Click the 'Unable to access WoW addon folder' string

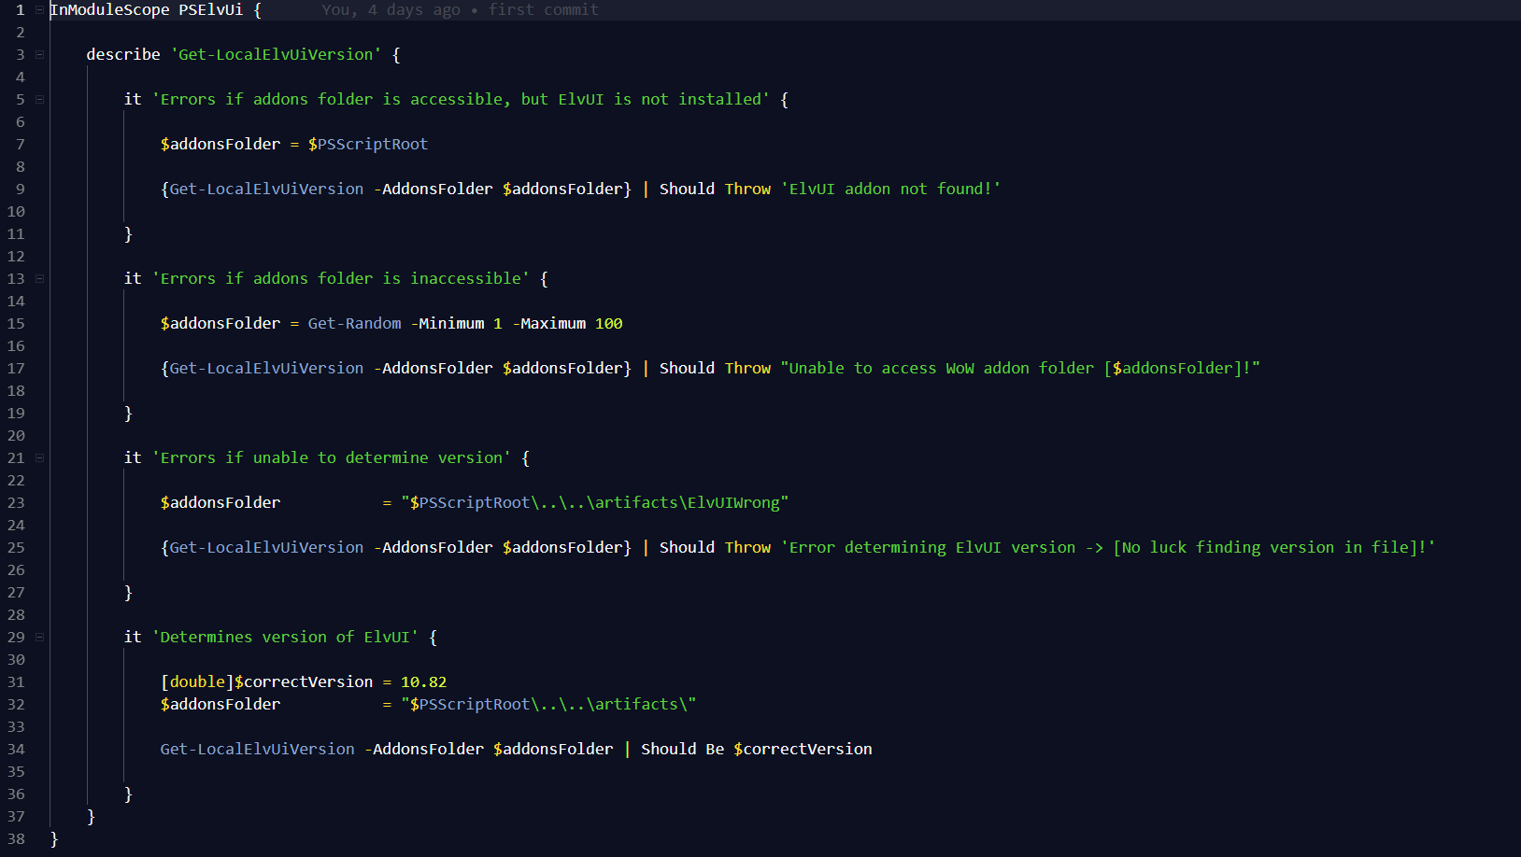tap(1020, 368)
